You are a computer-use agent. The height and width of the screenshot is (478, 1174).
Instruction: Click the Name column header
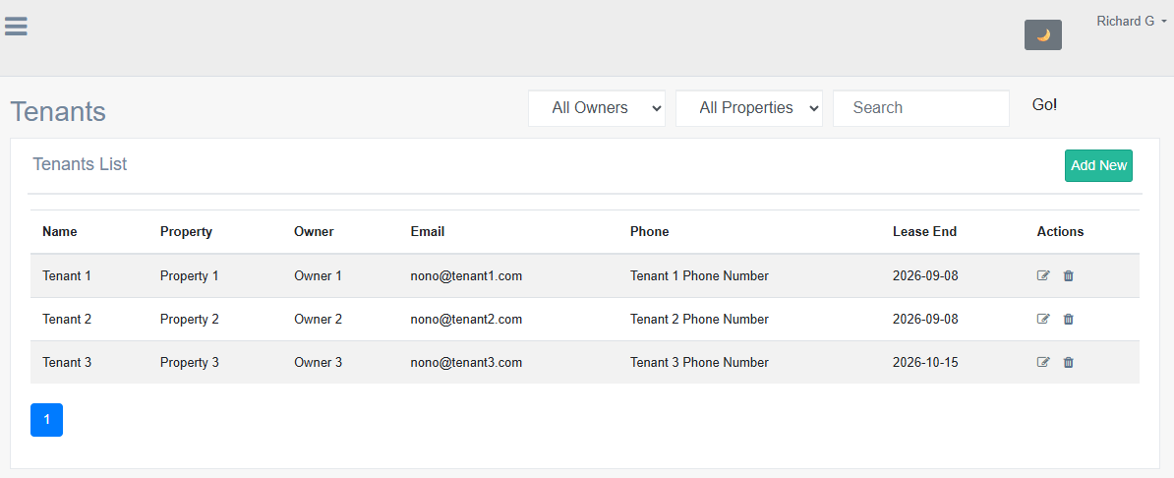tap(60, 232)
